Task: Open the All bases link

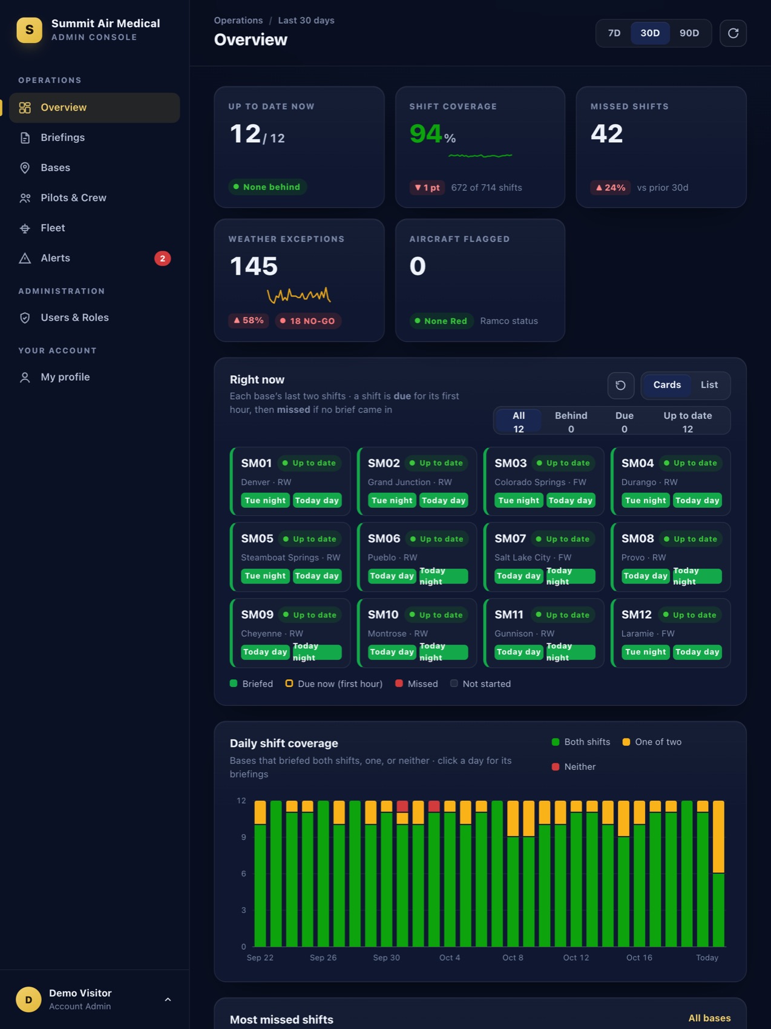Action: 709,1018
